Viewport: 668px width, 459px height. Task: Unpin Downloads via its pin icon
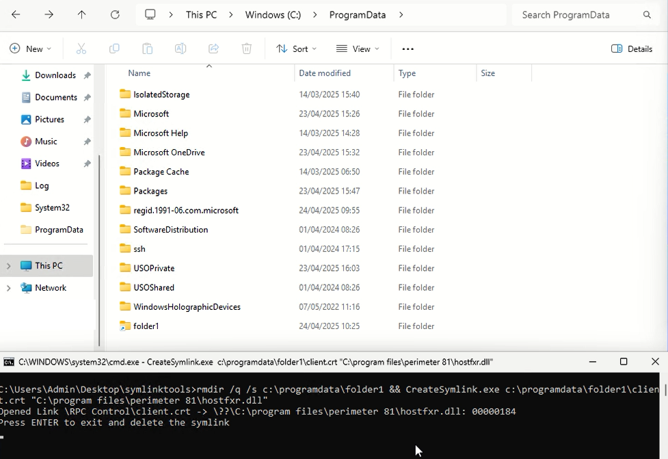(88, 75)
